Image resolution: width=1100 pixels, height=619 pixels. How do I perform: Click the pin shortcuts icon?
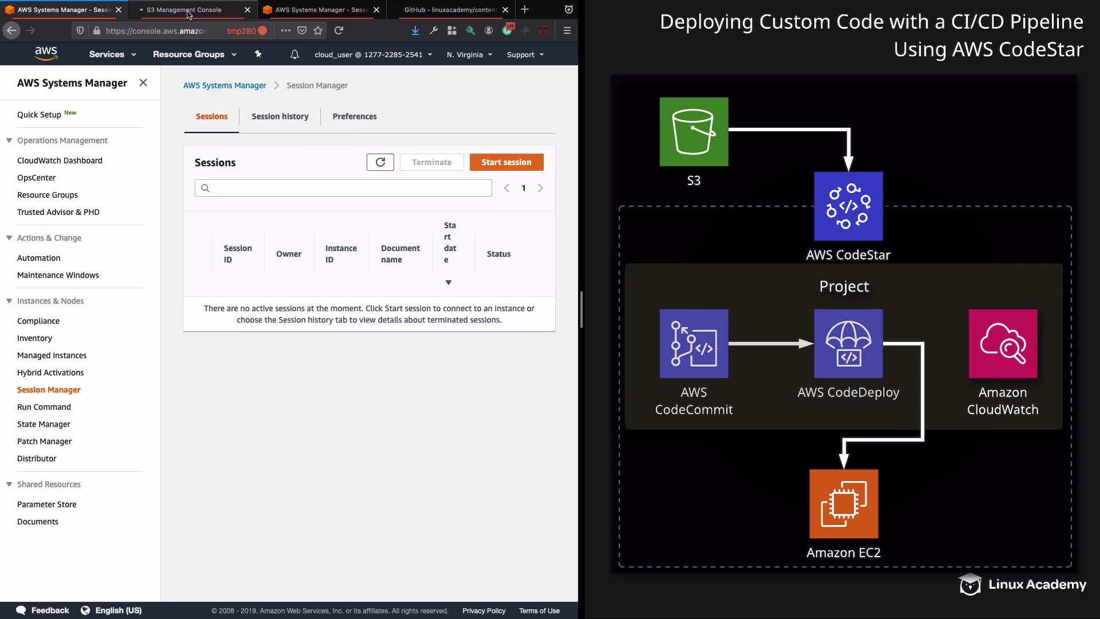(x=258, y=54)
